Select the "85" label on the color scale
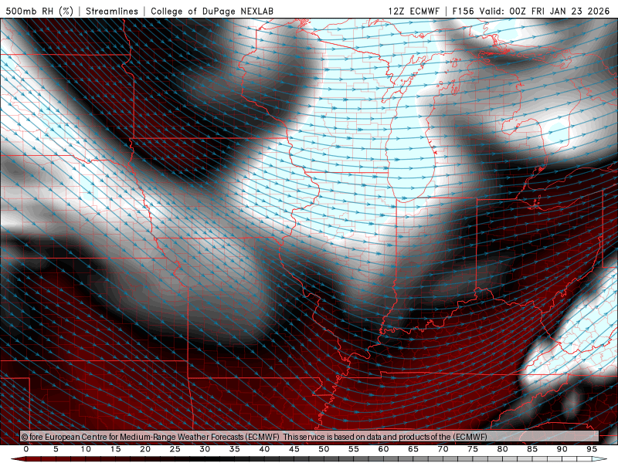 point(532,449)
